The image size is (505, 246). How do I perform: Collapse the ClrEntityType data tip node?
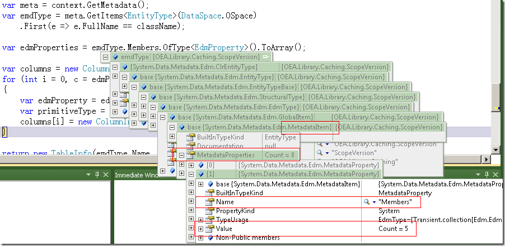pos(115,67)
